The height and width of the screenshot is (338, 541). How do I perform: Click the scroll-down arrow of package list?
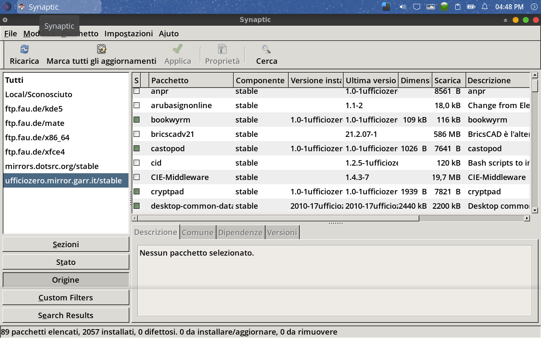[x=535, y=210]
